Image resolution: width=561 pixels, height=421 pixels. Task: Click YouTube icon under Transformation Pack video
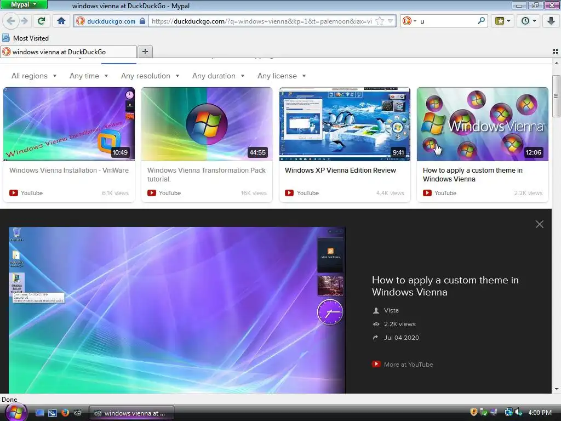click(152, 193)
